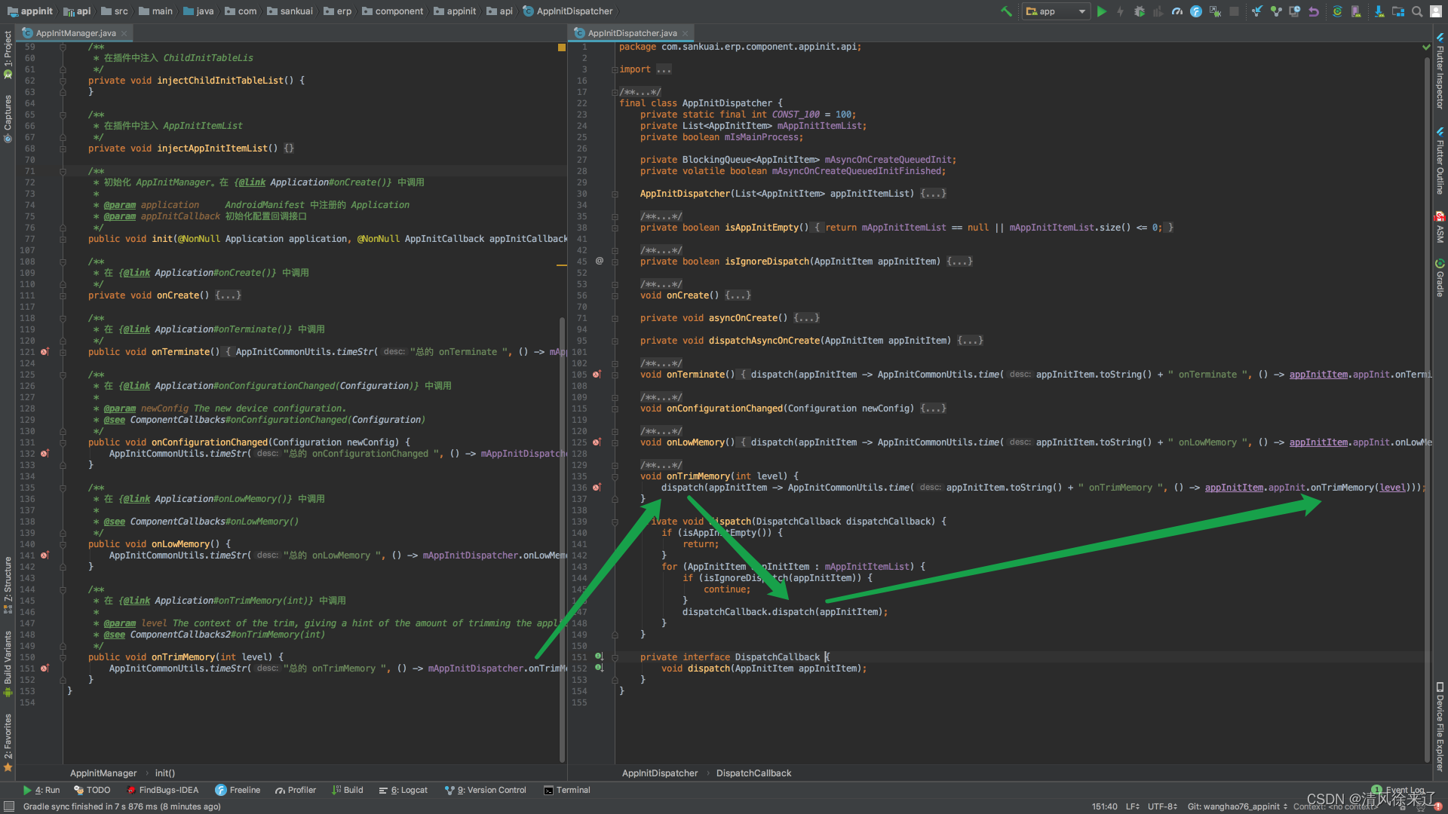Click the Make Project hammer icon

pos(1006,11)
